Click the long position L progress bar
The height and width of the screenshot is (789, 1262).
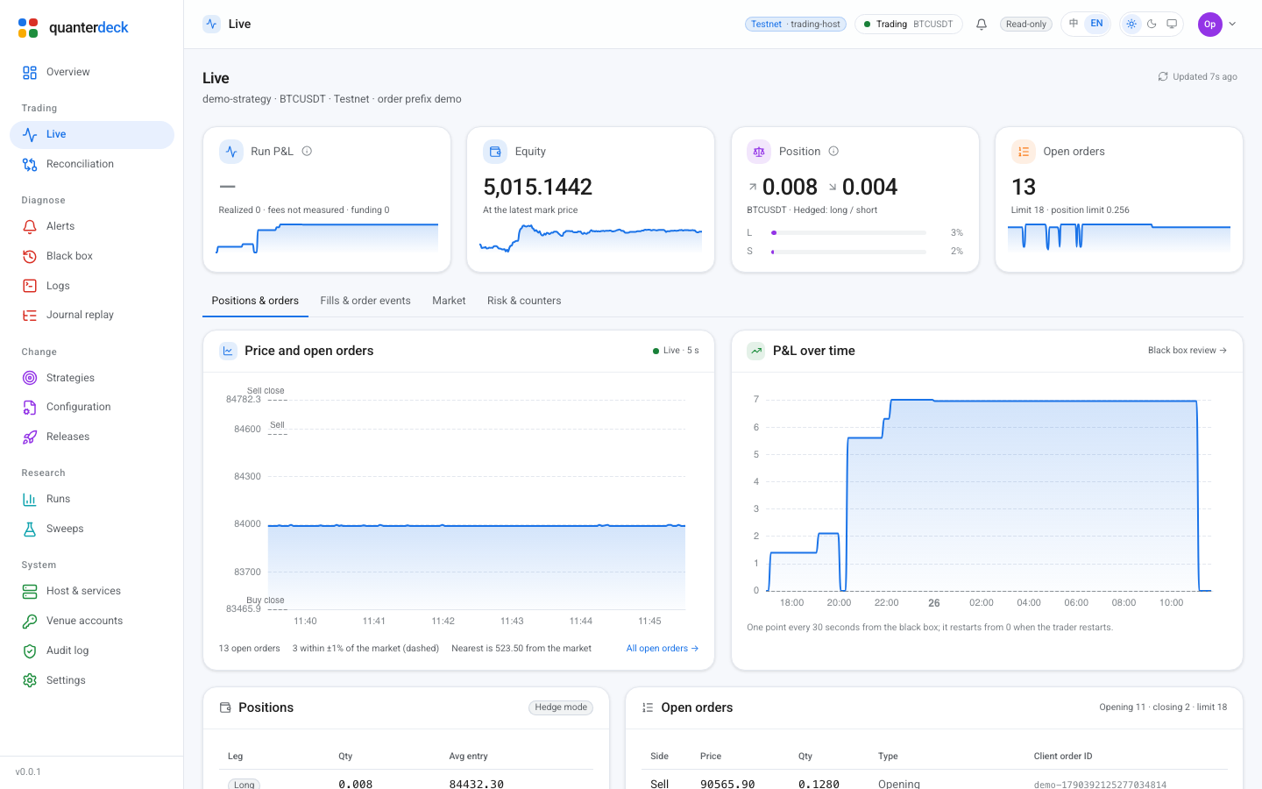point(848,233)
